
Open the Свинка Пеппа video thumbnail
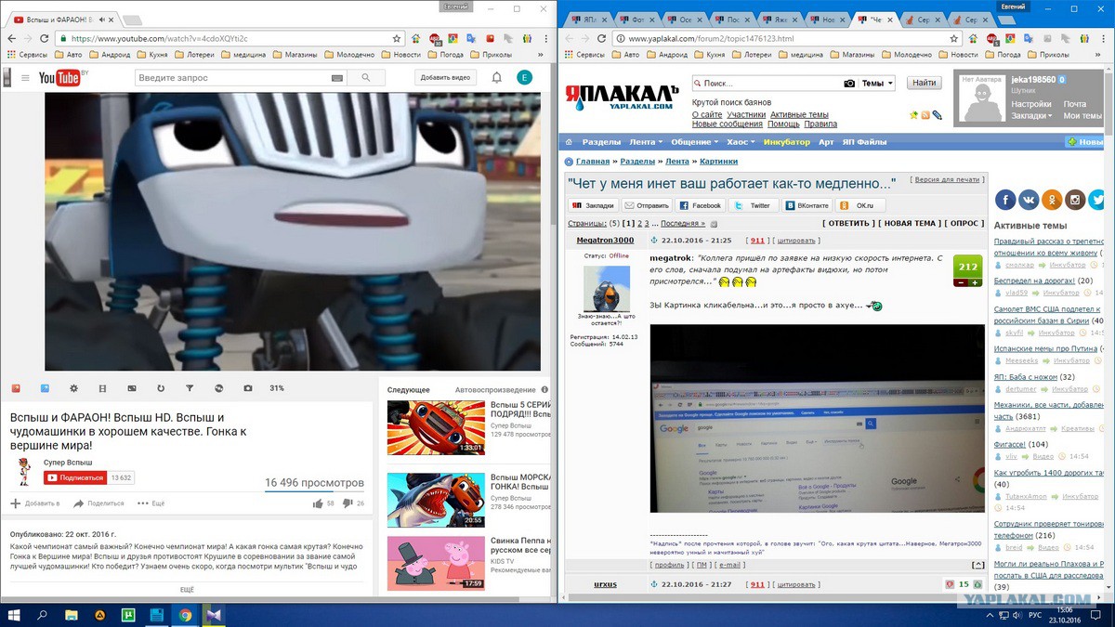point(436,563)
